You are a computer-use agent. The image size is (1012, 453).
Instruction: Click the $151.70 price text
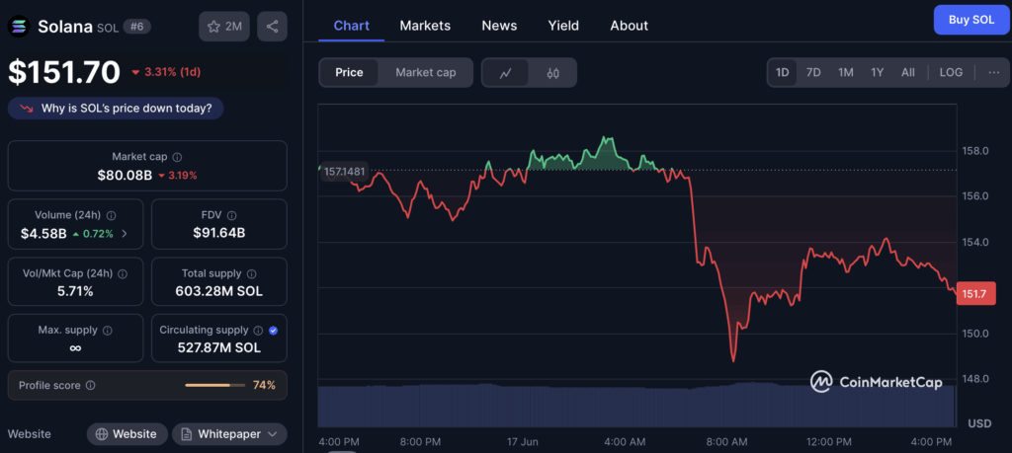click(64, 71)
